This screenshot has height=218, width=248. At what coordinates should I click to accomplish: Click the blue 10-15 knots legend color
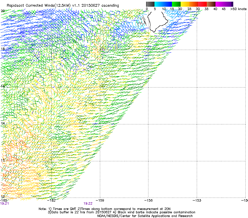167,4
